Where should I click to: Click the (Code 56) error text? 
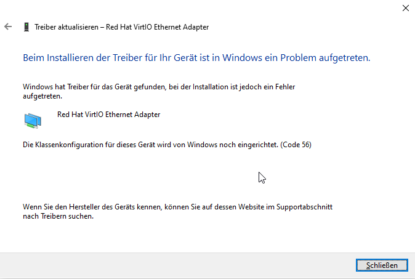(x=296, y=145)
